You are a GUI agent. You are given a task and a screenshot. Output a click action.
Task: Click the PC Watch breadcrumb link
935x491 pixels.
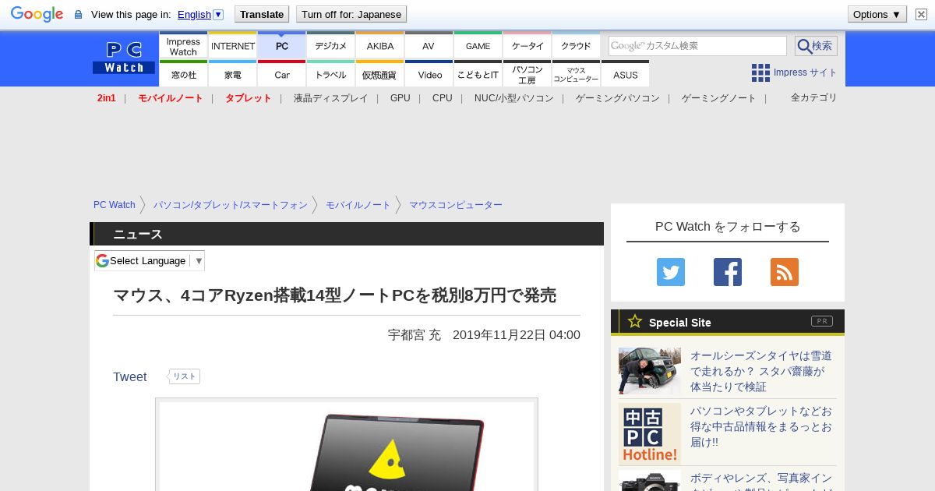115,205
